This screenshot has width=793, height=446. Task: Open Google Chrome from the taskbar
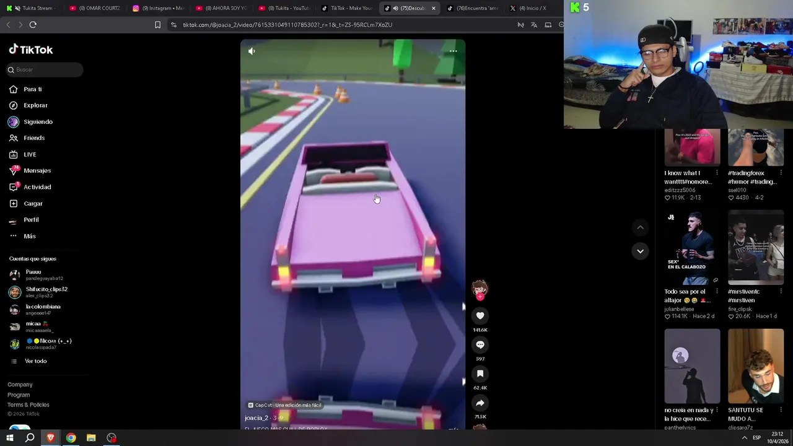pos(71,438)
